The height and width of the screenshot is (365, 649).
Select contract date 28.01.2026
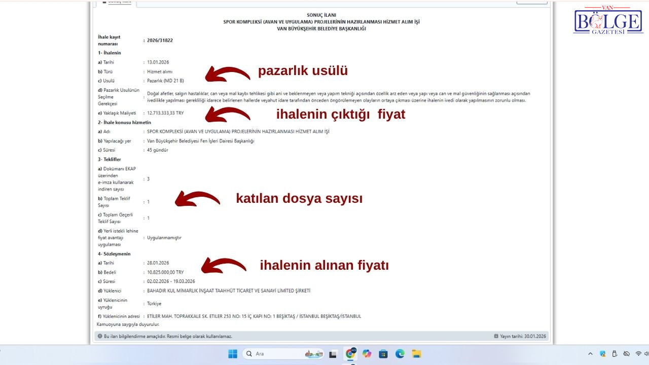pyautogui.click(x=158, y=263)
